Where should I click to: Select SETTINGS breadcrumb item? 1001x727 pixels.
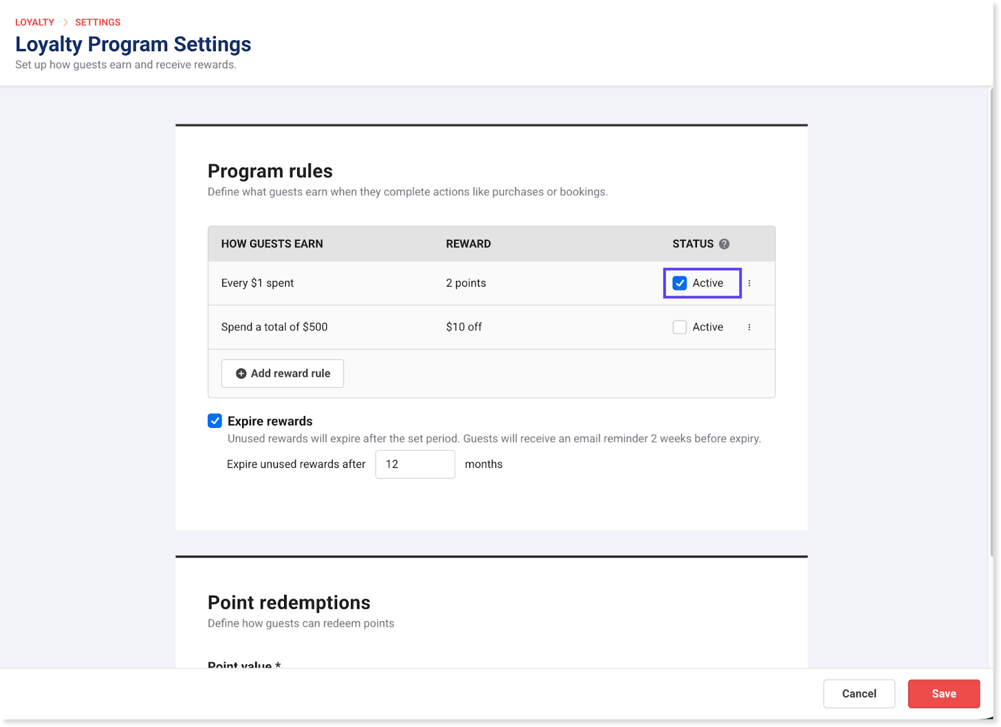[x=98, y=23]
